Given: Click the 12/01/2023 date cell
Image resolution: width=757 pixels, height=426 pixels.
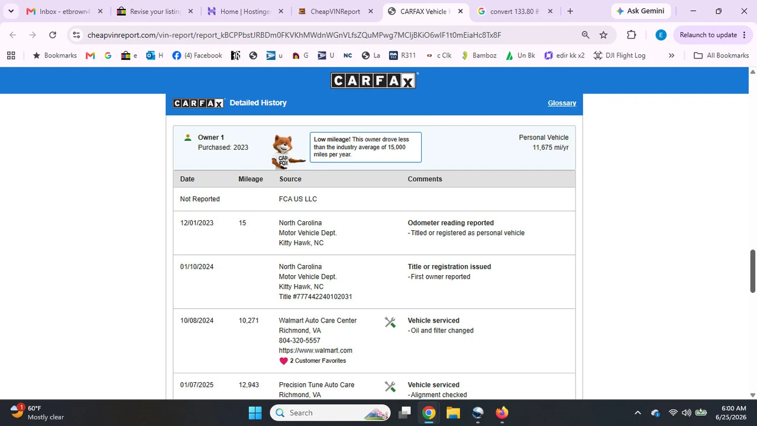Looking at the screenshot, I should 197,223.
